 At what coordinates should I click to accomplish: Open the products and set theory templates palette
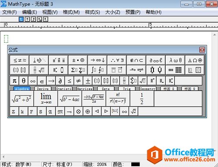[156, 70]
